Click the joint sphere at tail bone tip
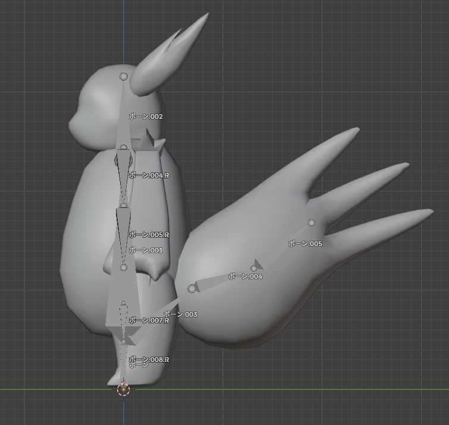 tap(311, 223)
